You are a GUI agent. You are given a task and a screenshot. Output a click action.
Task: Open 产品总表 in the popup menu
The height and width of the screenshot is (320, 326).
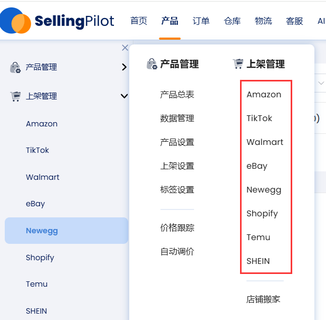[177, 95]
